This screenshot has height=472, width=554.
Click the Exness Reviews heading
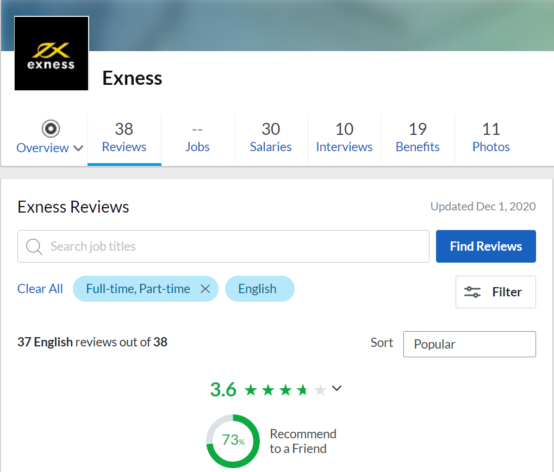point(73,207)
